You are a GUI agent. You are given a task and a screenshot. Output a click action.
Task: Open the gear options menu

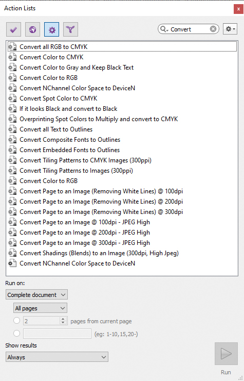[x=230, y=29]
